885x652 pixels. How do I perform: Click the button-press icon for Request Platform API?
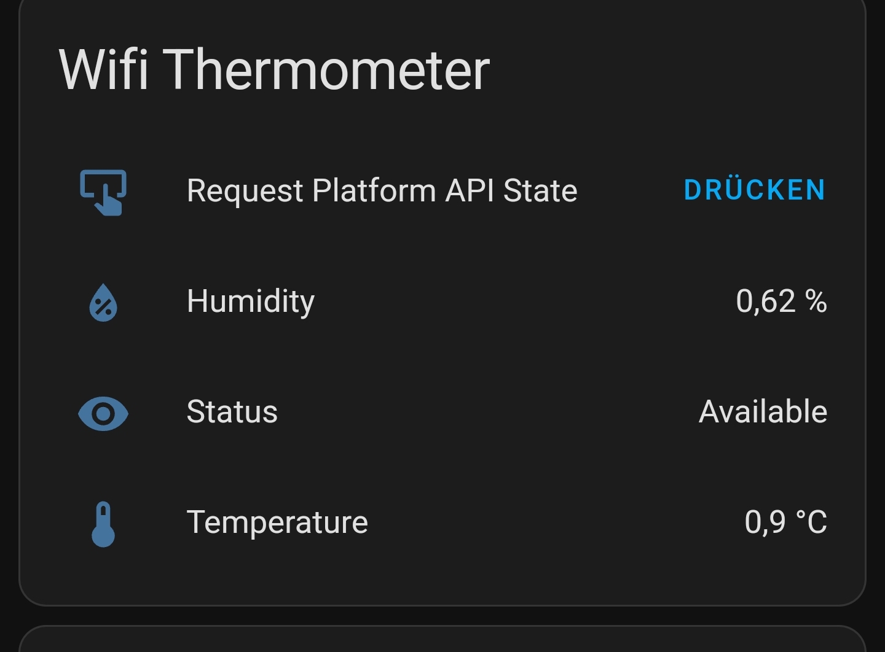(103, 192)
